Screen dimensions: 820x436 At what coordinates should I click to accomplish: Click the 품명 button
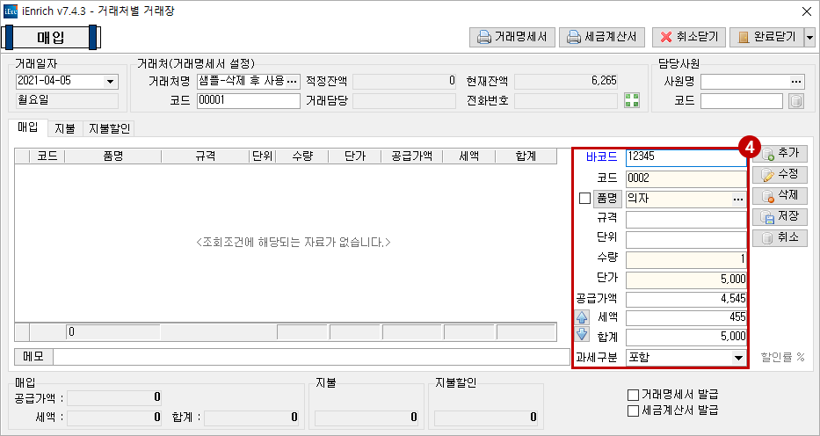tap(607, 199)
